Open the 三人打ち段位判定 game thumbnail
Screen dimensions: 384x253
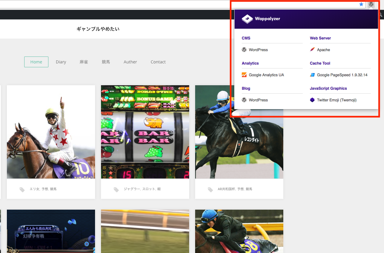(51, 231)
